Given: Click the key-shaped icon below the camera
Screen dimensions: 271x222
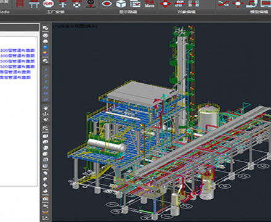Looking at the screenshot, I should tap(46, 205).
